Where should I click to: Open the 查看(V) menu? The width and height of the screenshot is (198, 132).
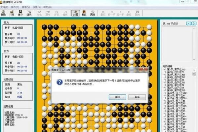click(26, 7)
